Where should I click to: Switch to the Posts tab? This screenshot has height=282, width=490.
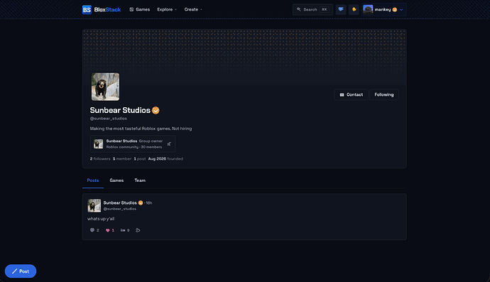pos(93,180)
